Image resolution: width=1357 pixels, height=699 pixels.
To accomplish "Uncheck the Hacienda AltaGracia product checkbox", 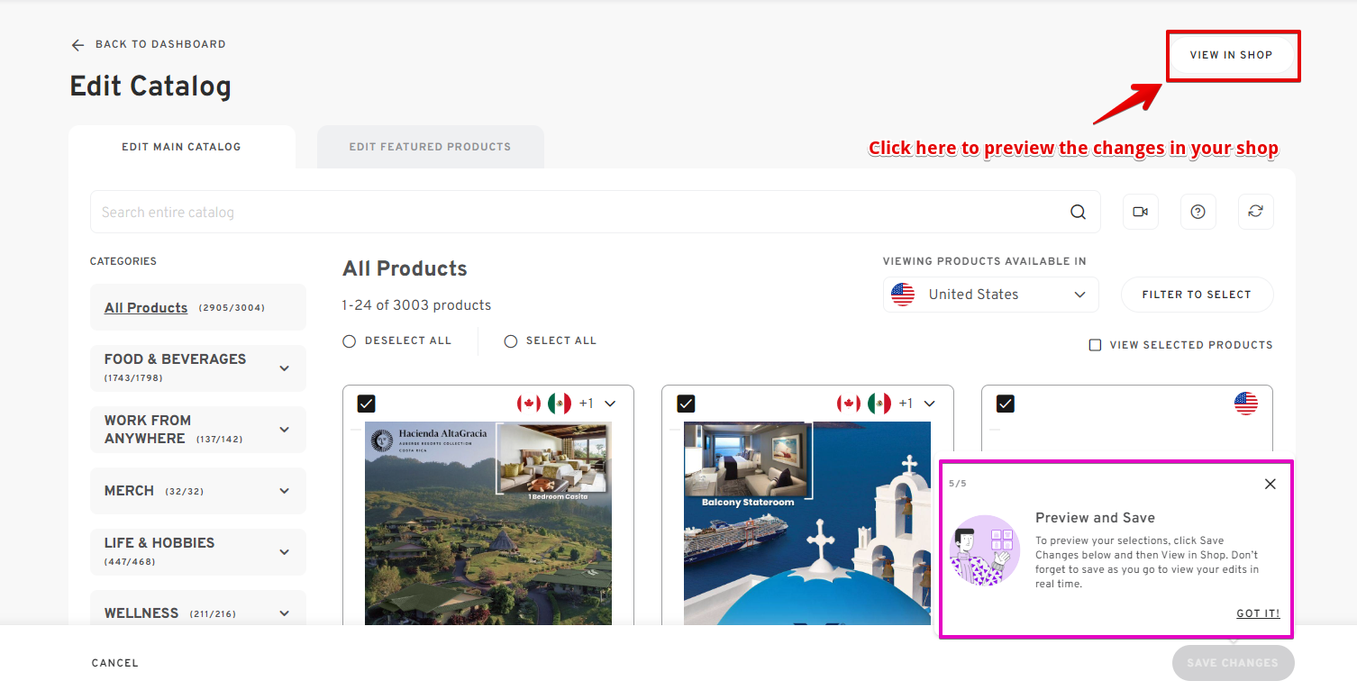I will [x=367, y=404].
